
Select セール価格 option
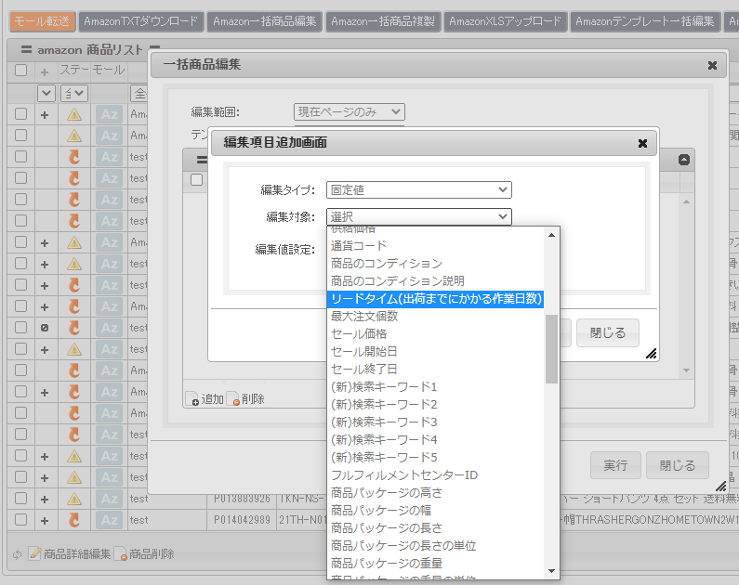(435, 334)
